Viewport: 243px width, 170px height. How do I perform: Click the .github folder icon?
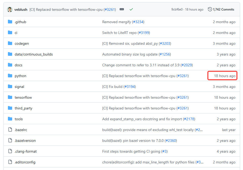pos(10,22)
